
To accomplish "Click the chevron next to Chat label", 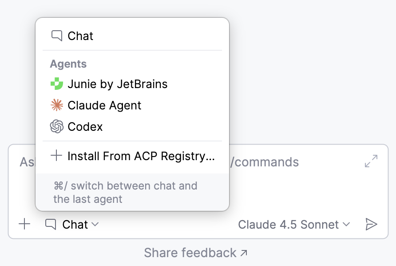I will (x=95, y=225).
